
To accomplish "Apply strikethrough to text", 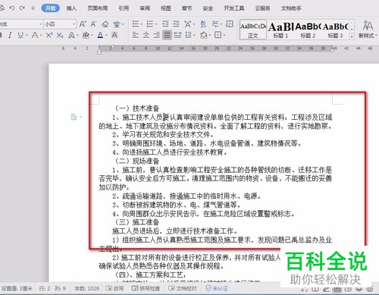I will (x=35, y=35).
